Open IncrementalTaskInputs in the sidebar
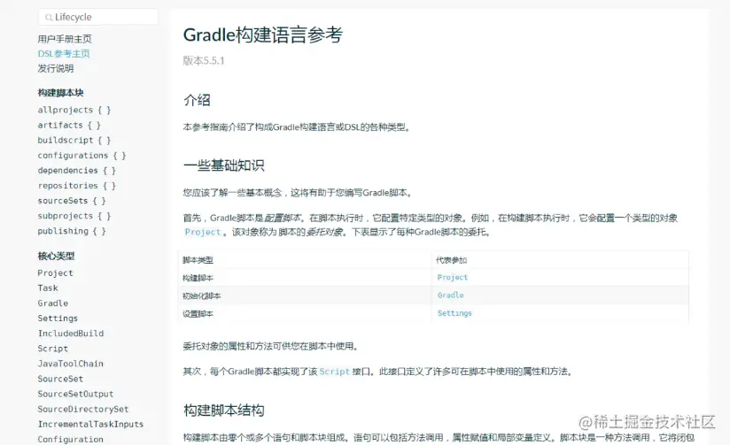Image resolution: width=730 pixels, height=445 pixels. click(90, 424)
